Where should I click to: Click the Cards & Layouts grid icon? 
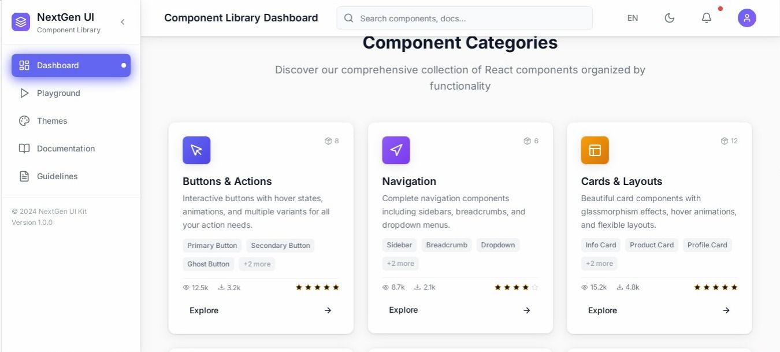pyautogui.click(x=595, y=150)
